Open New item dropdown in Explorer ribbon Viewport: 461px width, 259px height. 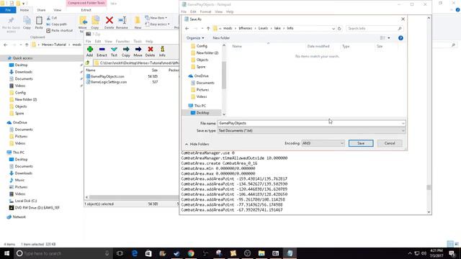(156, 18)
